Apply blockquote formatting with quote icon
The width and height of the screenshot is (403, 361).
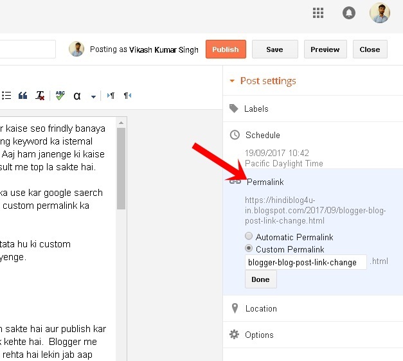pyautogui.click(x=22, y=96)
